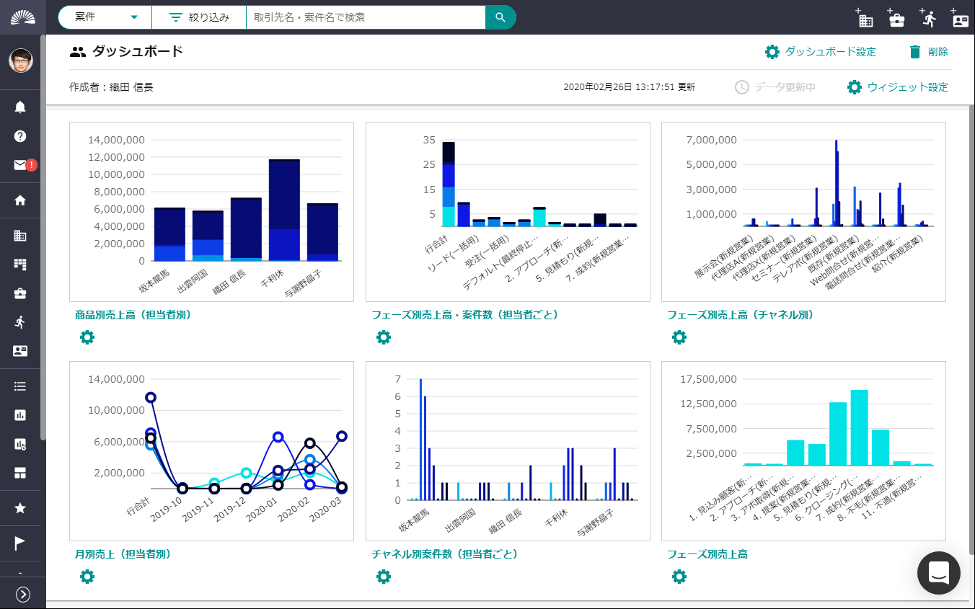975x609 pixels.
Task: Click the add business card icon
Action: click(x=960, y=19)
